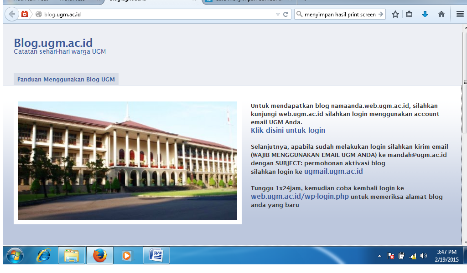Click the UGM building photo

[x=128, y=161]
